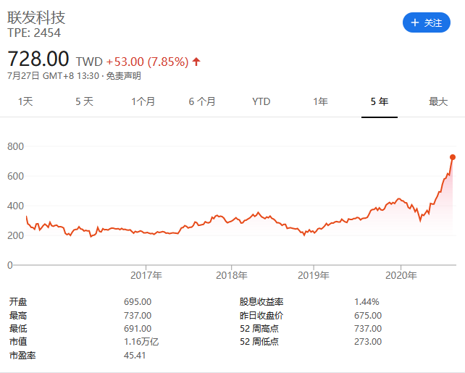Click the active 5 年 tab
The height and width of the screenshot is (373, 465).
coord(379,101)
